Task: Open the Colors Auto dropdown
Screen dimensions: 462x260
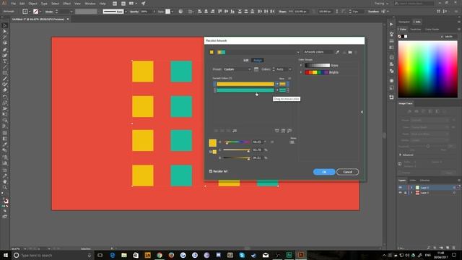Action: [284, 69]
